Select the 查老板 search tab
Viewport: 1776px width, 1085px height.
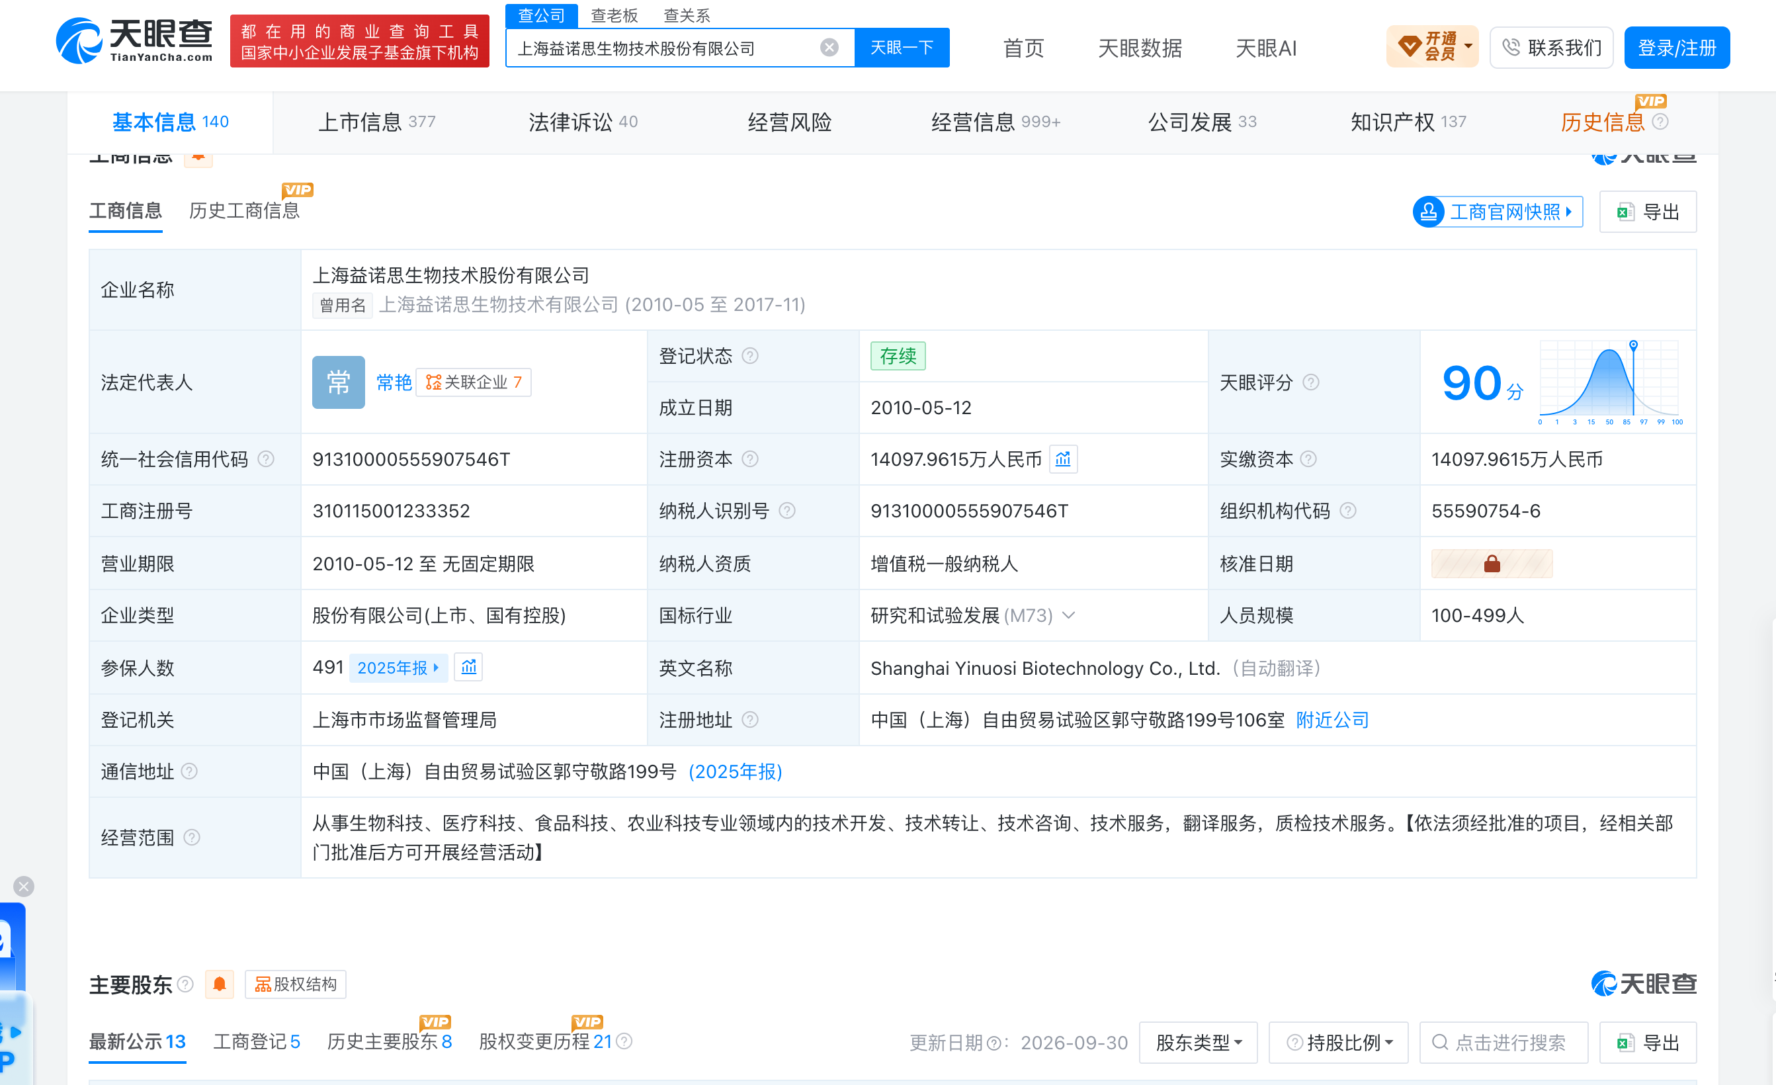tap(614, 15)
